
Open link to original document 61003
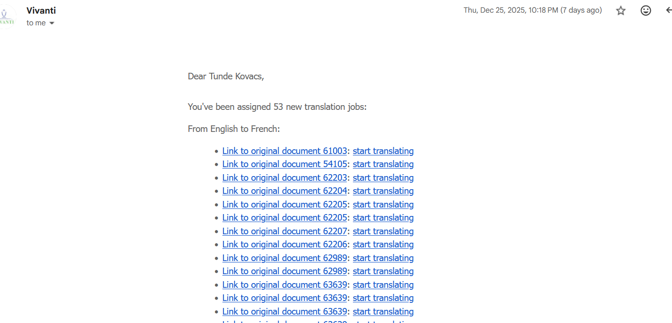(x=284, y=151)
